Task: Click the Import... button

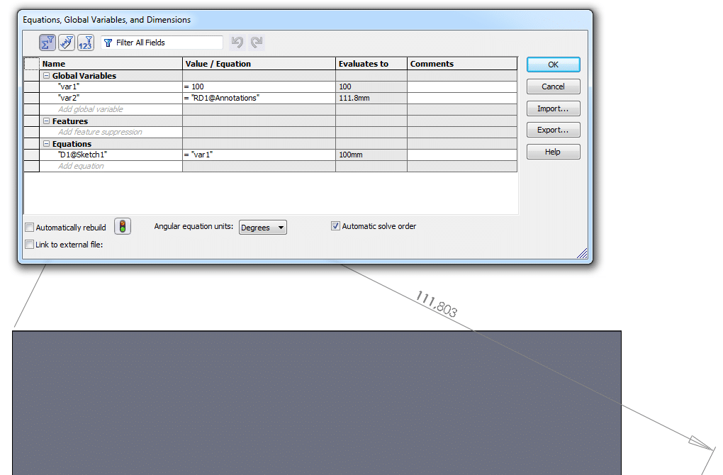Action: [x=553, y=108]
